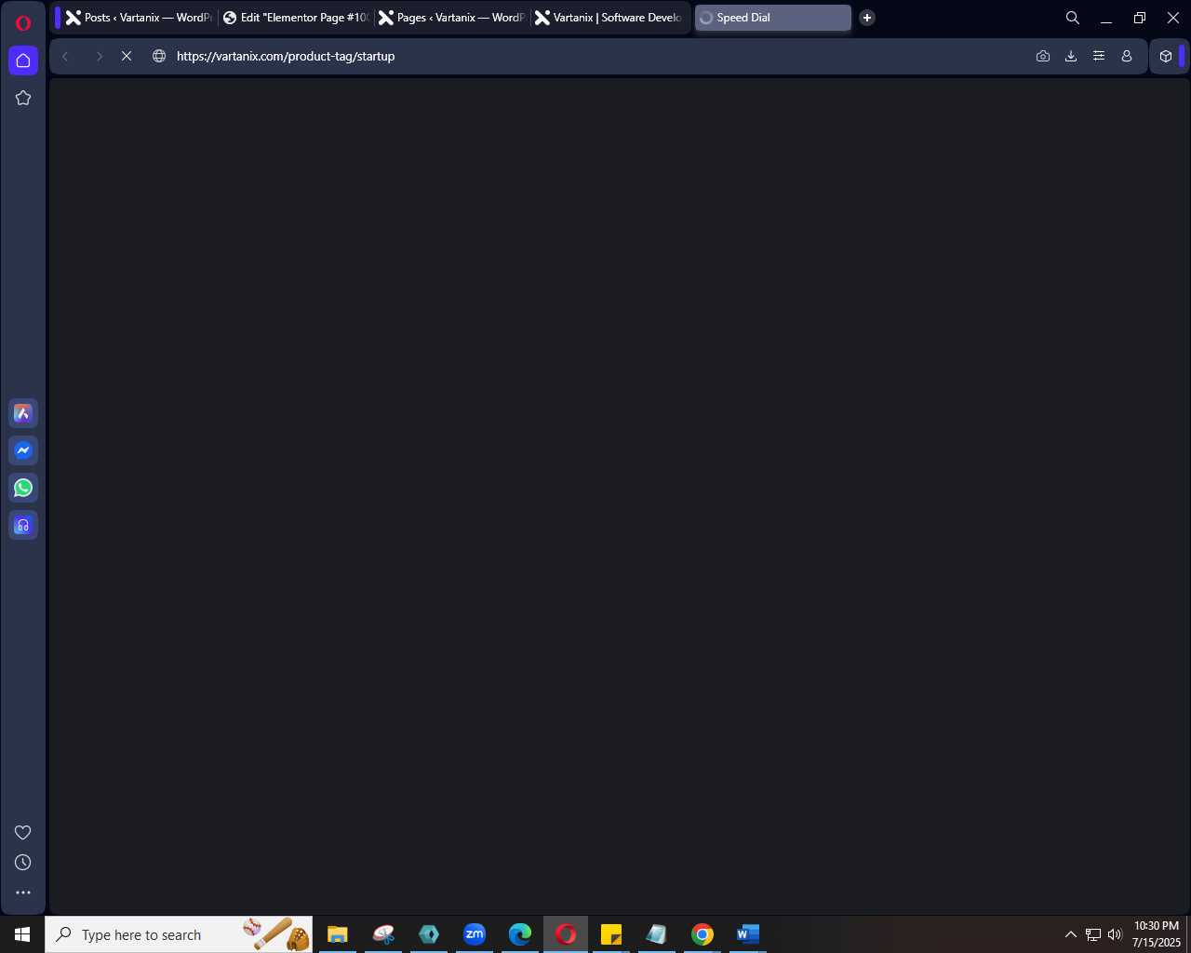1191x953 pixels.
Task: Open Easy Setup sliders icon
Action: click(x=1099, y=56)
